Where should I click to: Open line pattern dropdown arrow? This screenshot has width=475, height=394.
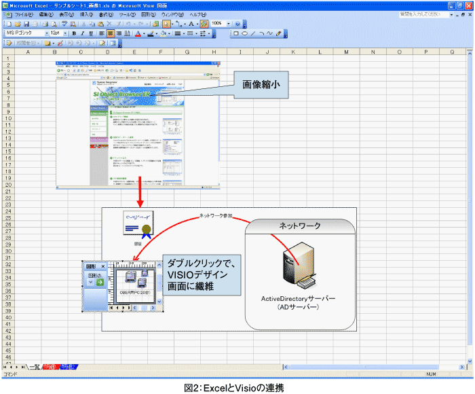(x=196, y=34)
